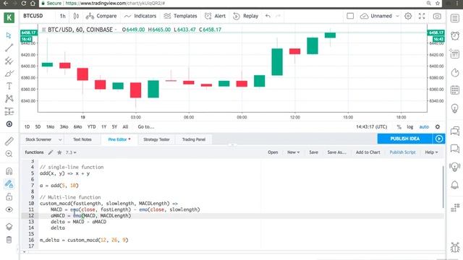Image resolution: width=463 pixels, height=260 pixels.
Task: Click Save As... in Pine Editor
Action: 336,152
